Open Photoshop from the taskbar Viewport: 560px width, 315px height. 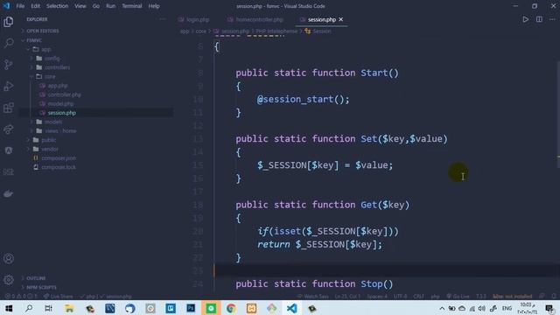[191, 308]
